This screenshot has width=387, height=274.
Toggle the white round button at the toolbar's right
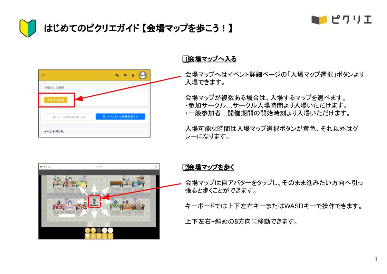click(x=110, y=230)
